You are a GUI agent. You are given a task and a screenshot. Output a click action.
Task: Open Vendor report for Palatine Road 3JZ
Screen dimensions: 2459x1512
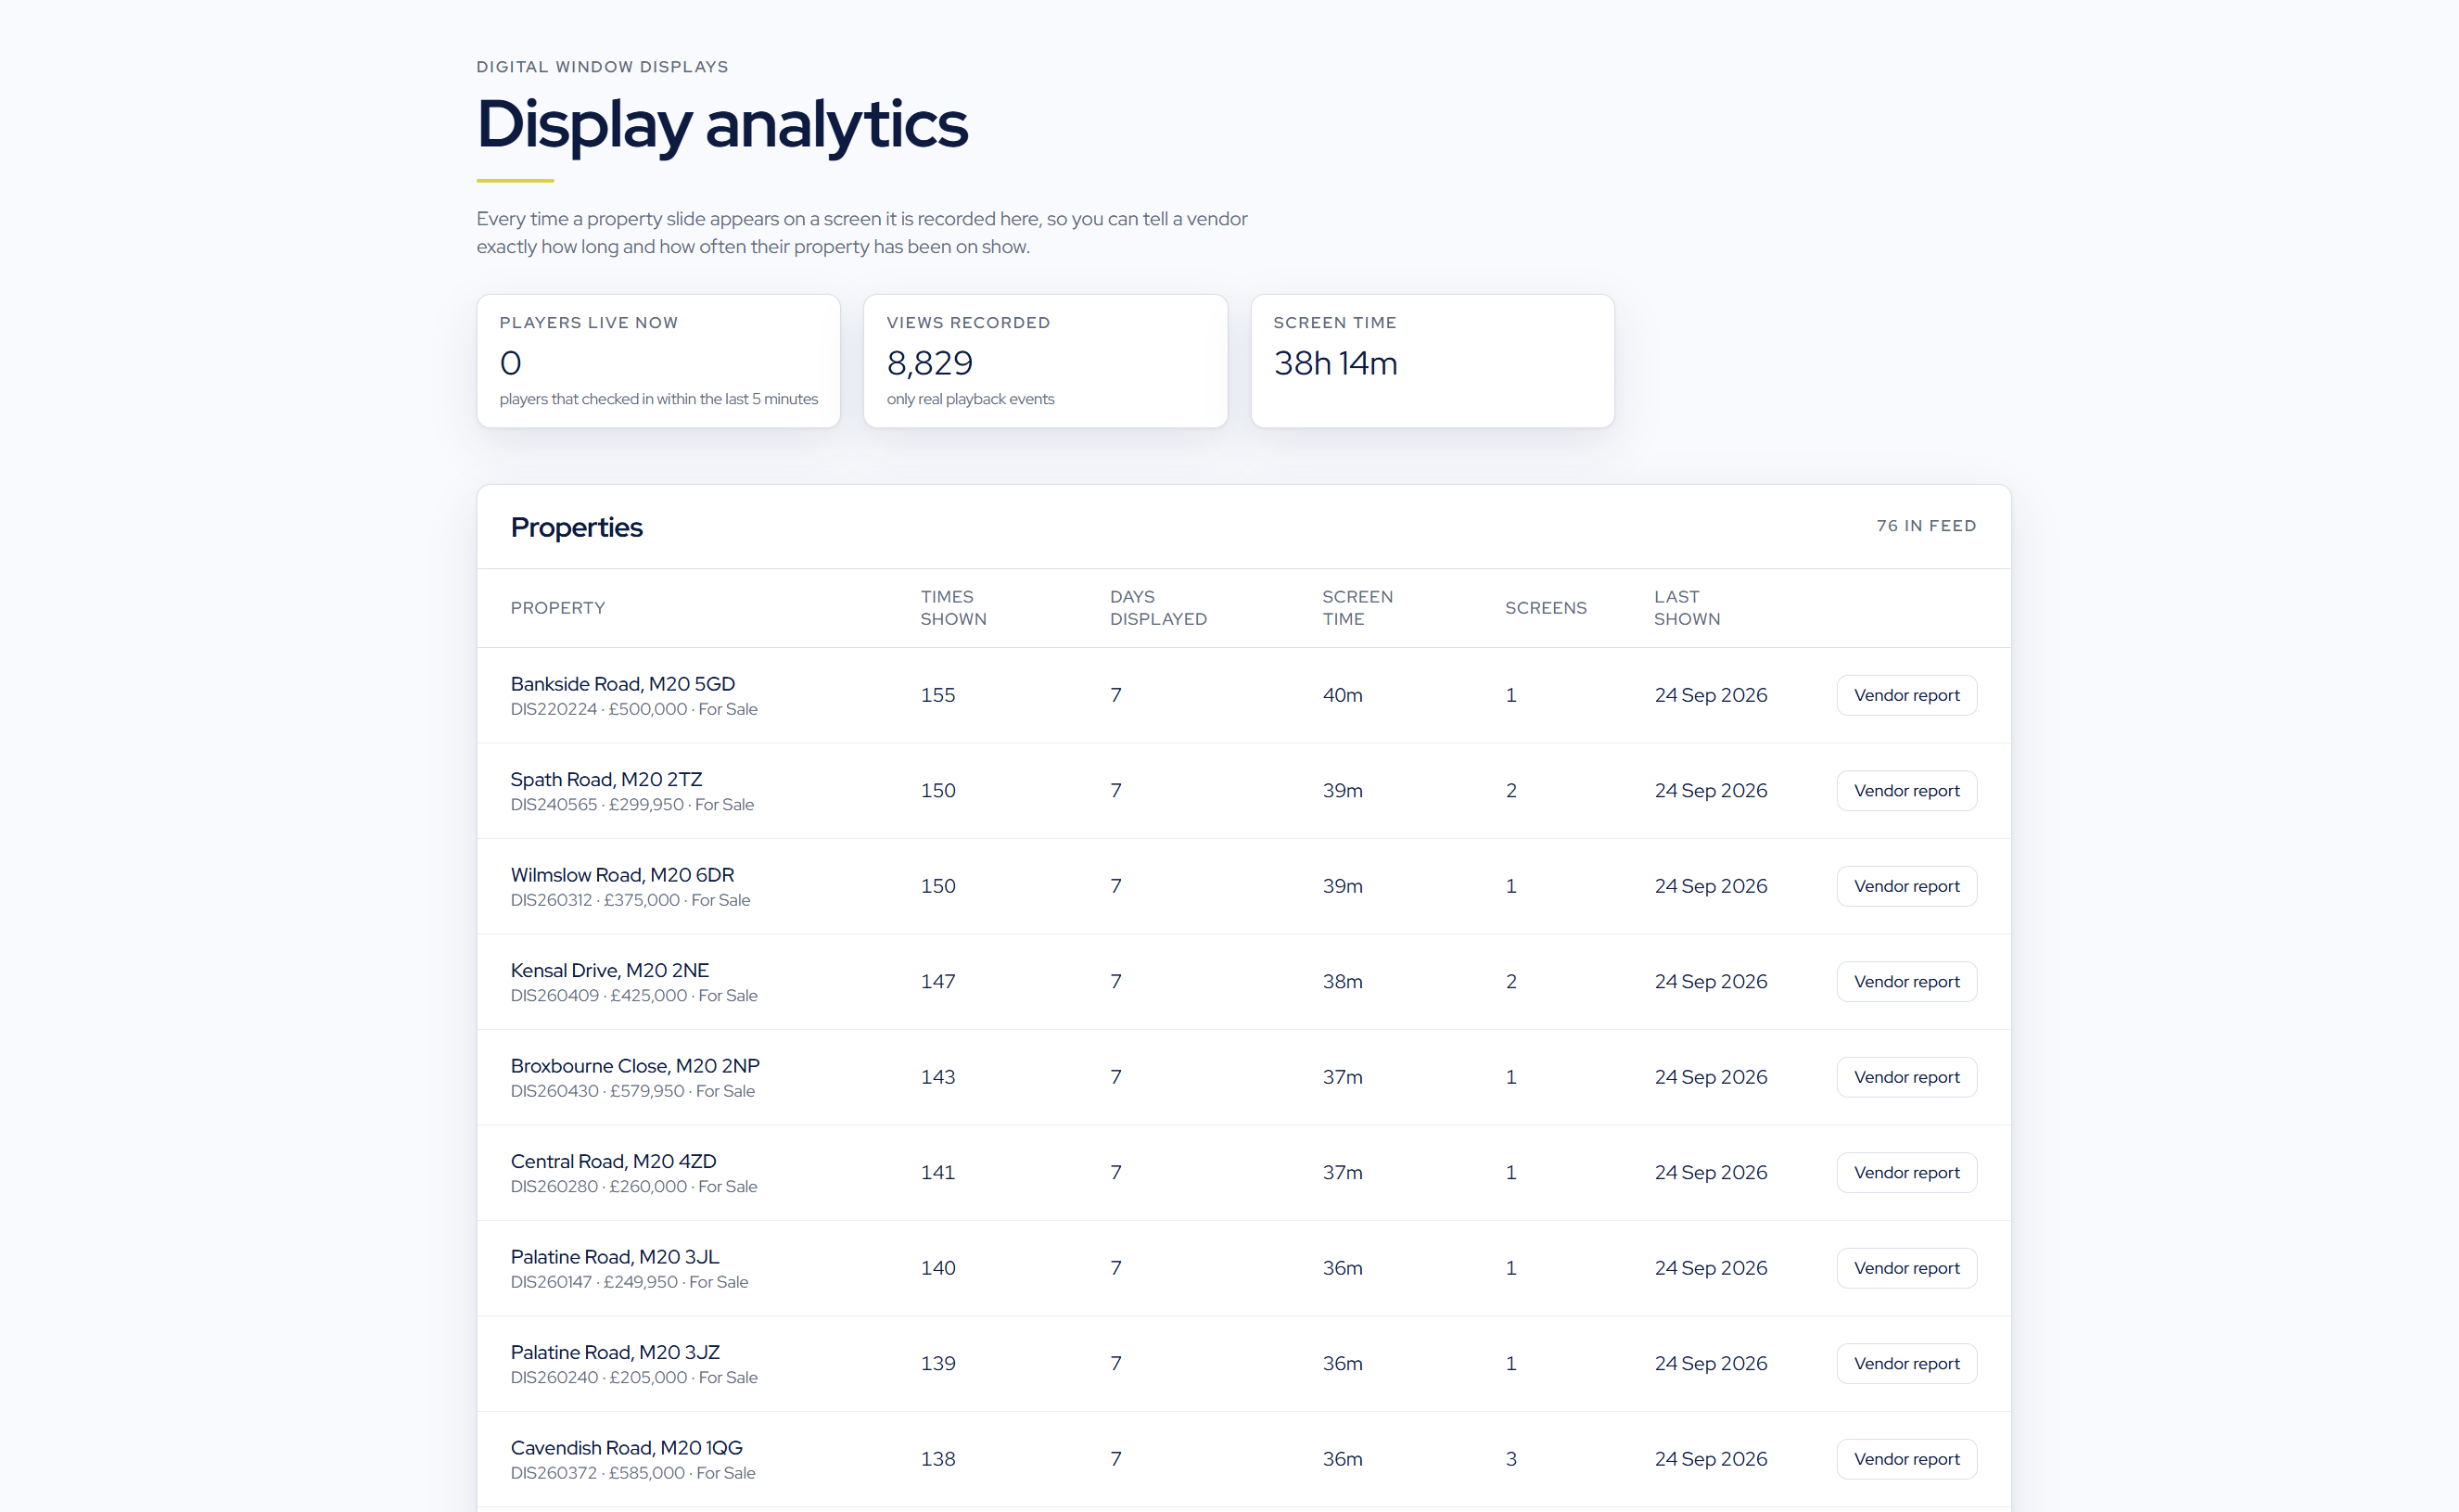(x=1906, y=1364)
